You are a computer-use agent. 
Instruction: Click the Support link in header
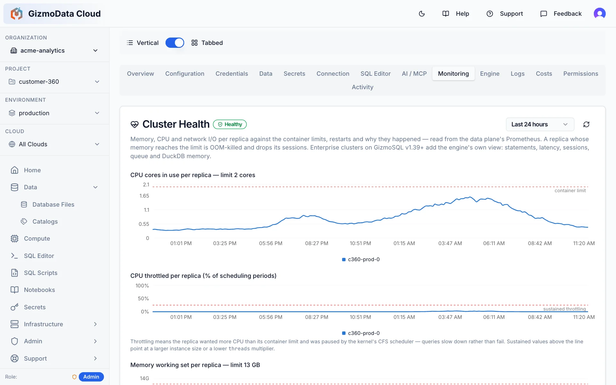click(x=505, y=13)
